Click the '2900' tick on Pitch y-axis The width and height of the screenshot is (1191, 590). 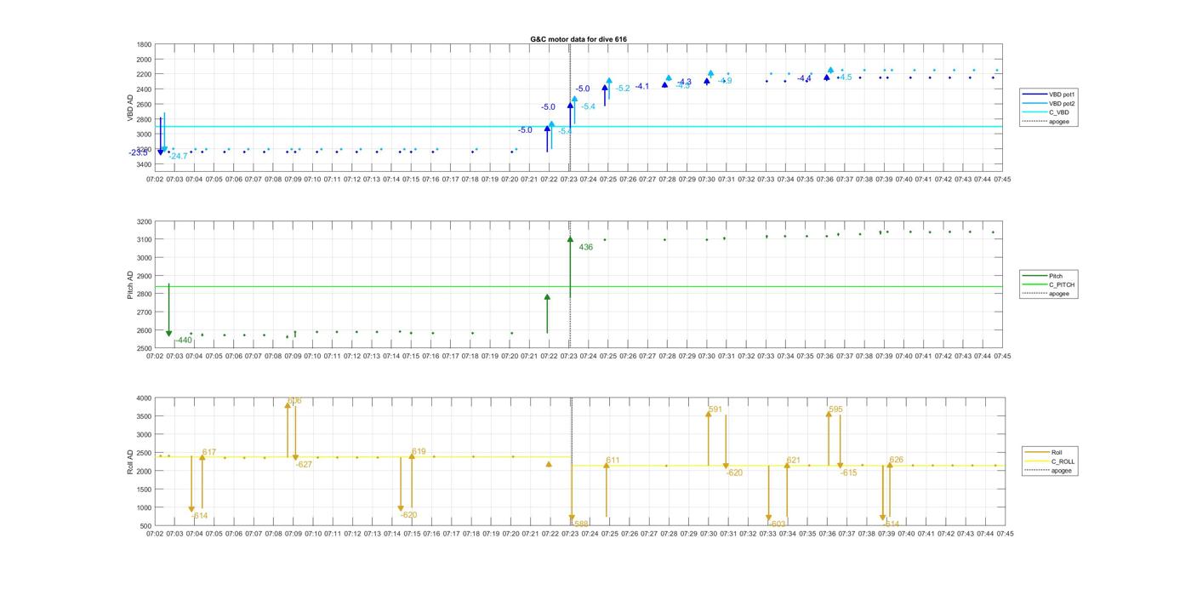point(144,276)
